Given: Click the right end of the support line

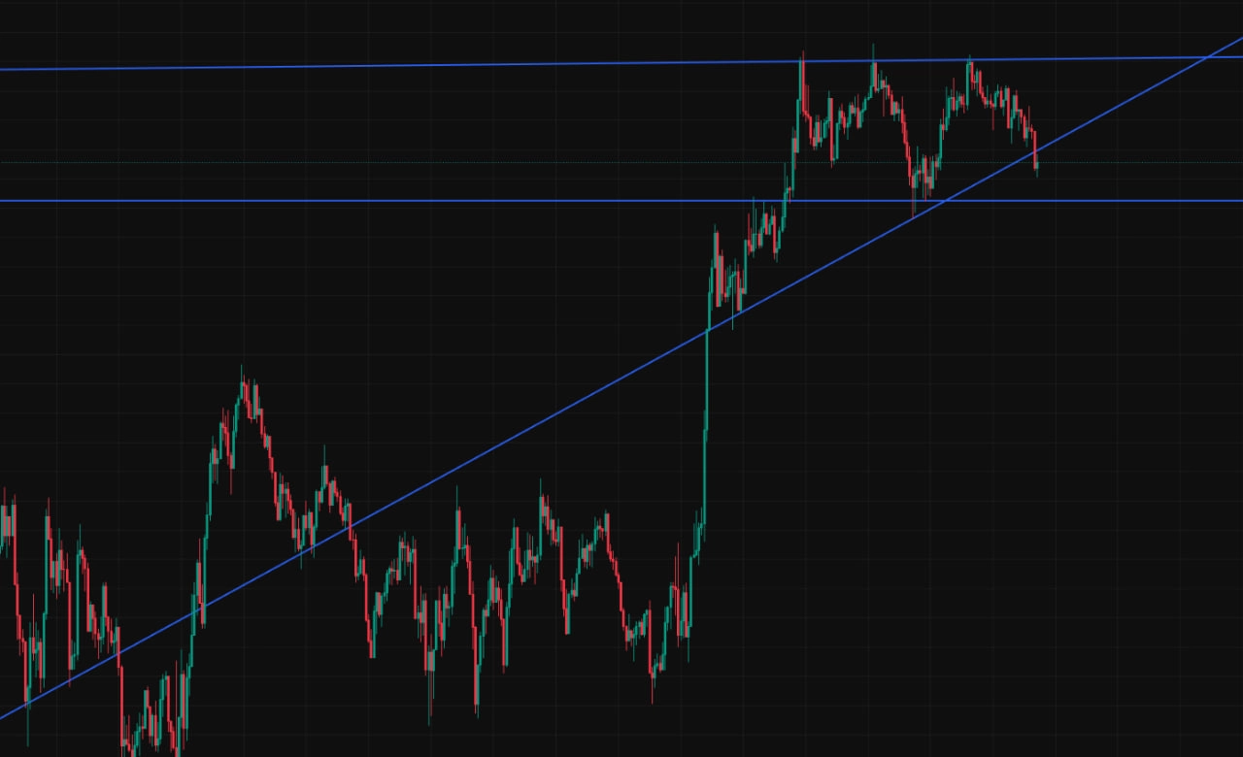Looking at the screenshot, I should tap(1239, 201).
